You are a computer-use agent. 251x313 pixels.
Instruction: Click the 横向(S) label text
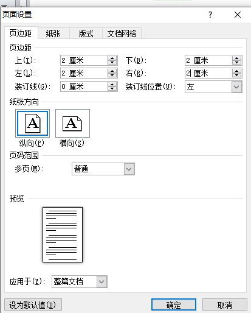pyautogui.click(x=72, y=143)
